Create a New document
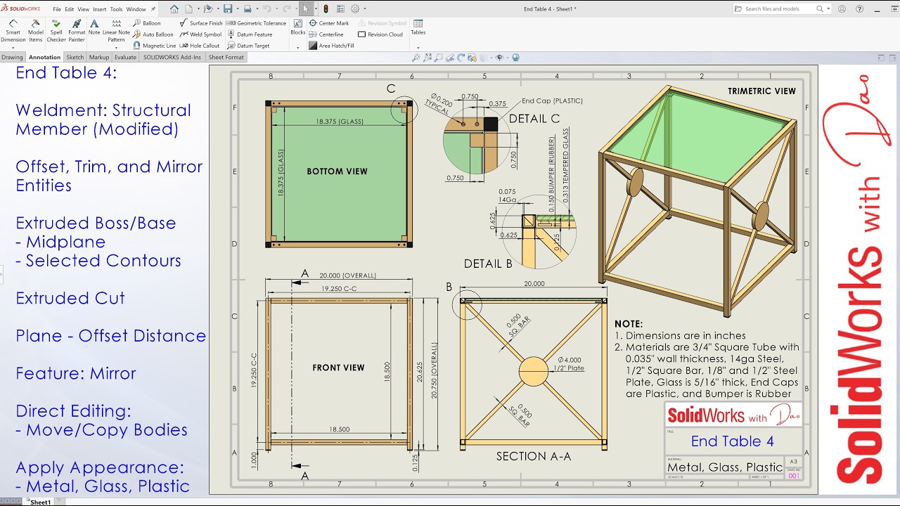The width and height of the screenshot is (900, 506). coord(189,9)
